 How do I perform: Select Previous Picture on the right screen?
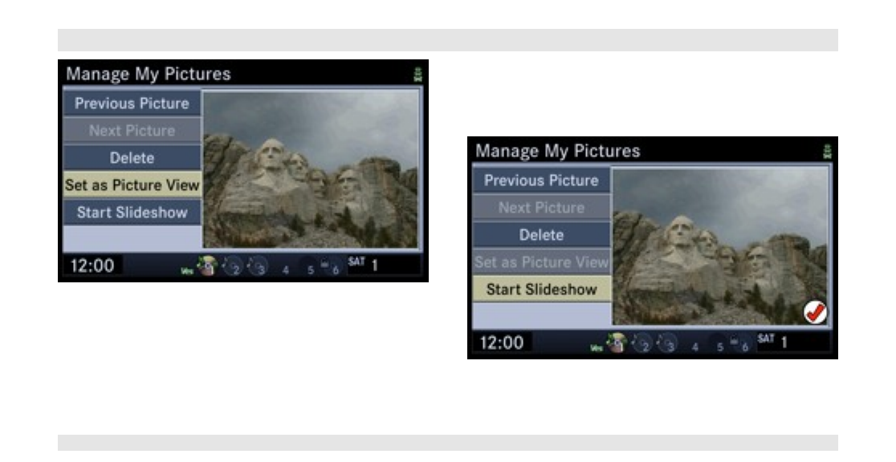[x=541, y=180]
